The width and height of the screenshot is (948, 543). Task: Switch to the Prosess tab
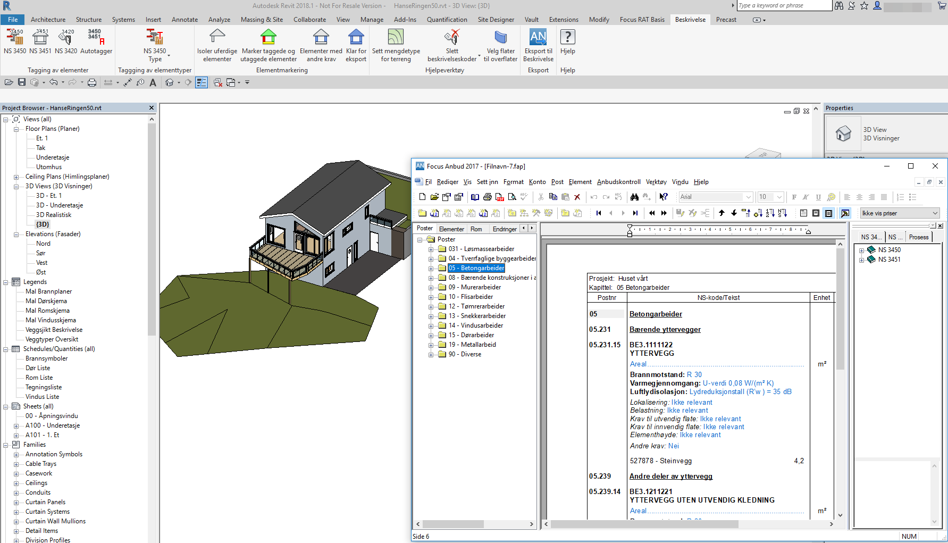918,237
